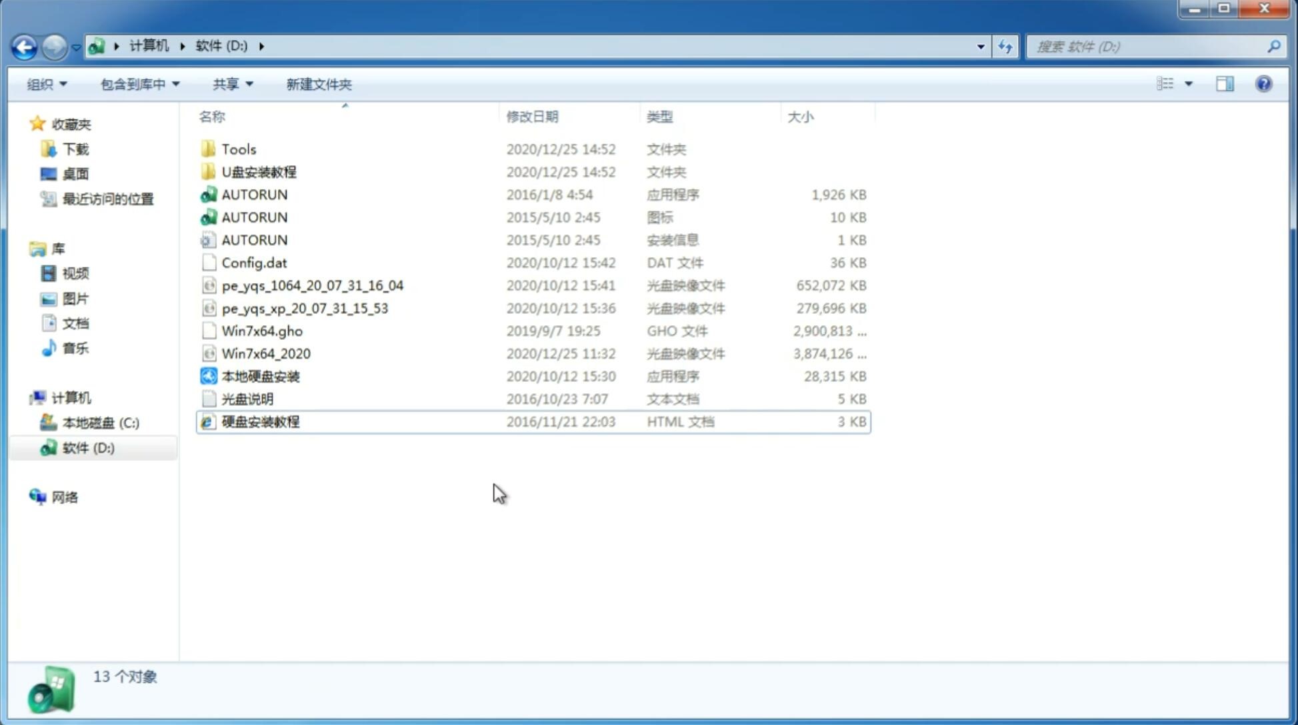The image size is (1298, 725).
Task: Open the Tools folder
Action: [x=237, y=149]
